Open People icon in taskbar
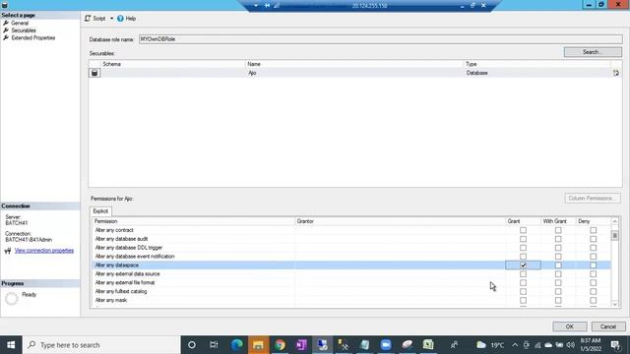This screenshot has height=354, width=630. click(x=455, y=345)
